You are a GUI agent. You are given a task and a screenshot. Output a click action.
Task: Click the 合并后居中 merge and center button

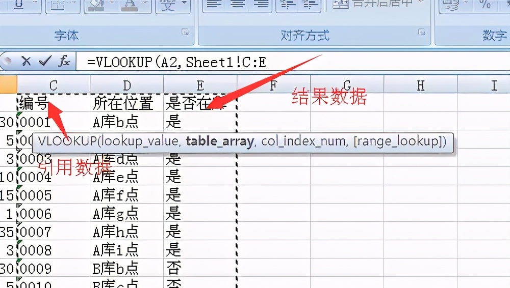[377, 5]
